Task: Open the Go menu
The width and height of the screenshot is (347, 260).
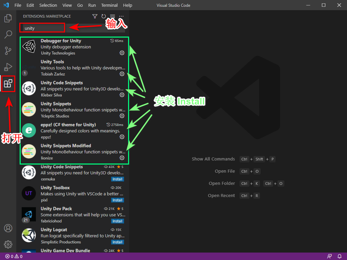Action: pos(80,5)
